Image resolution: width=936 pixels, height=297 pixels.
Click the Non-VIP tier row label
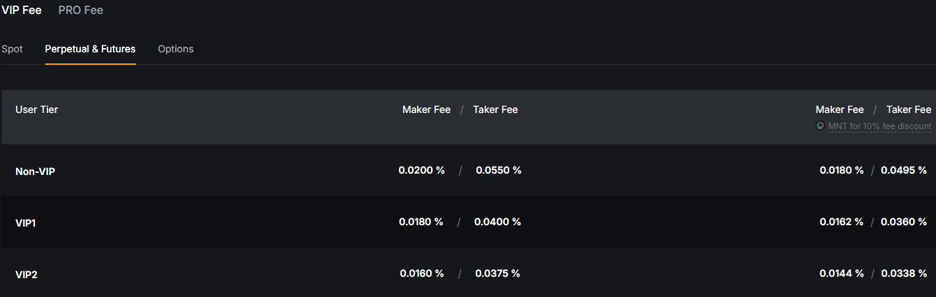point(35,171)
